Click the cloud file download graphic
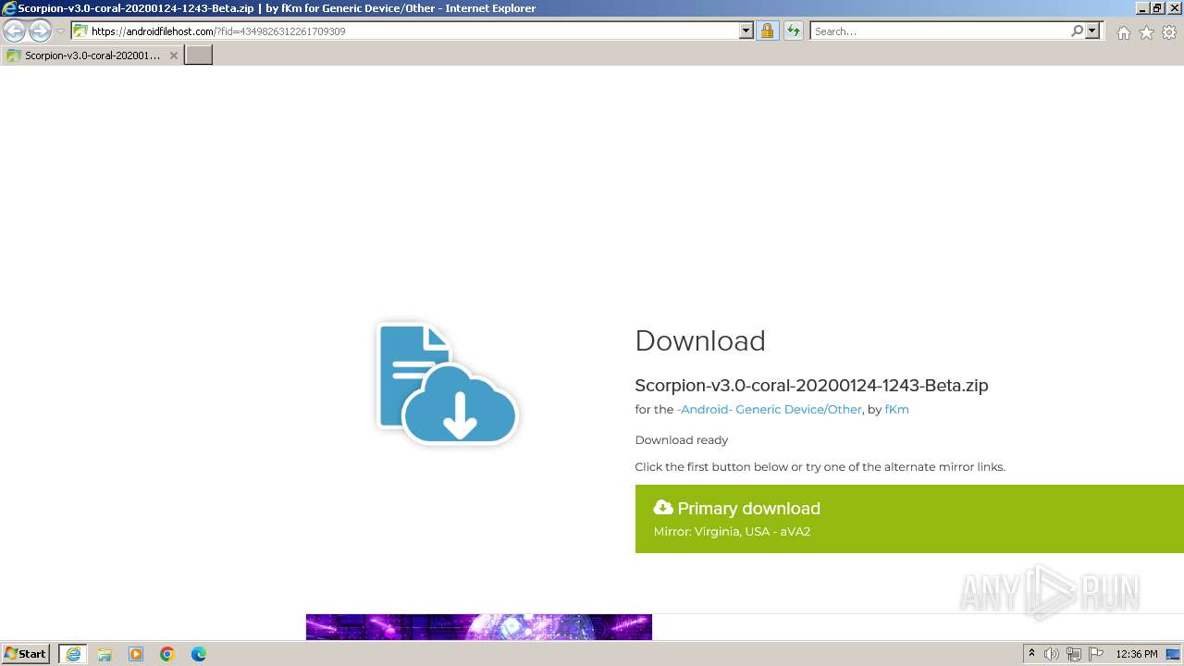The width and height of the screenshot is (1184, 666). point(447,383)
